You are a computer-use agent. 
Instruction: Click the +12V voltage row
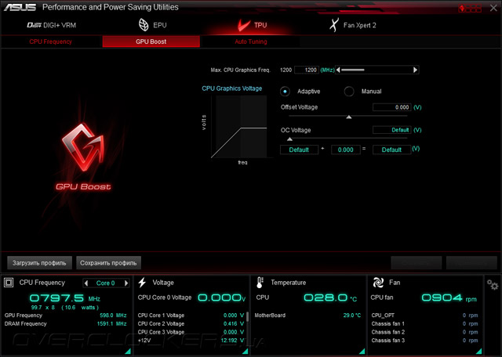[191, 341]
